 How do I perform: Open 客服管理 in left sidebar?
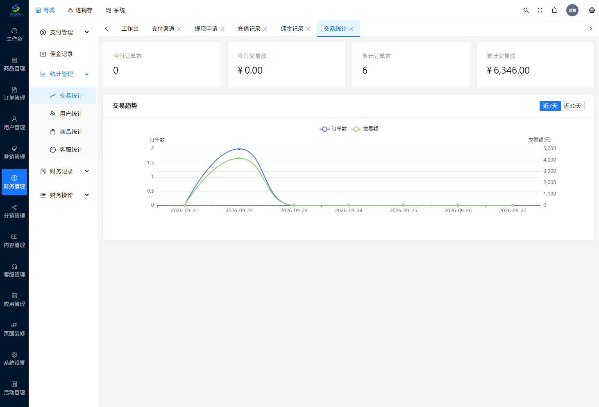[14, 270]
